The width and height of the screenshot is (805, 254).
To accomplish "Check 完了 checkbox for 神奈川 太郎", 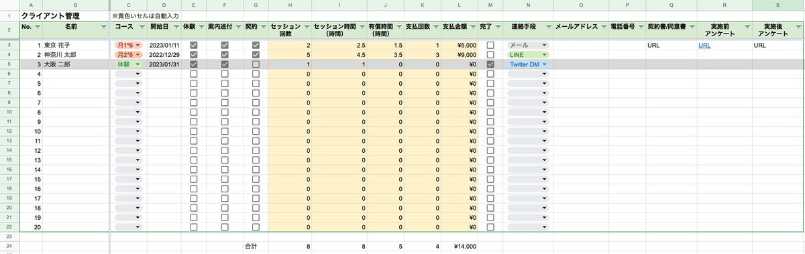I will coord(491,54).
